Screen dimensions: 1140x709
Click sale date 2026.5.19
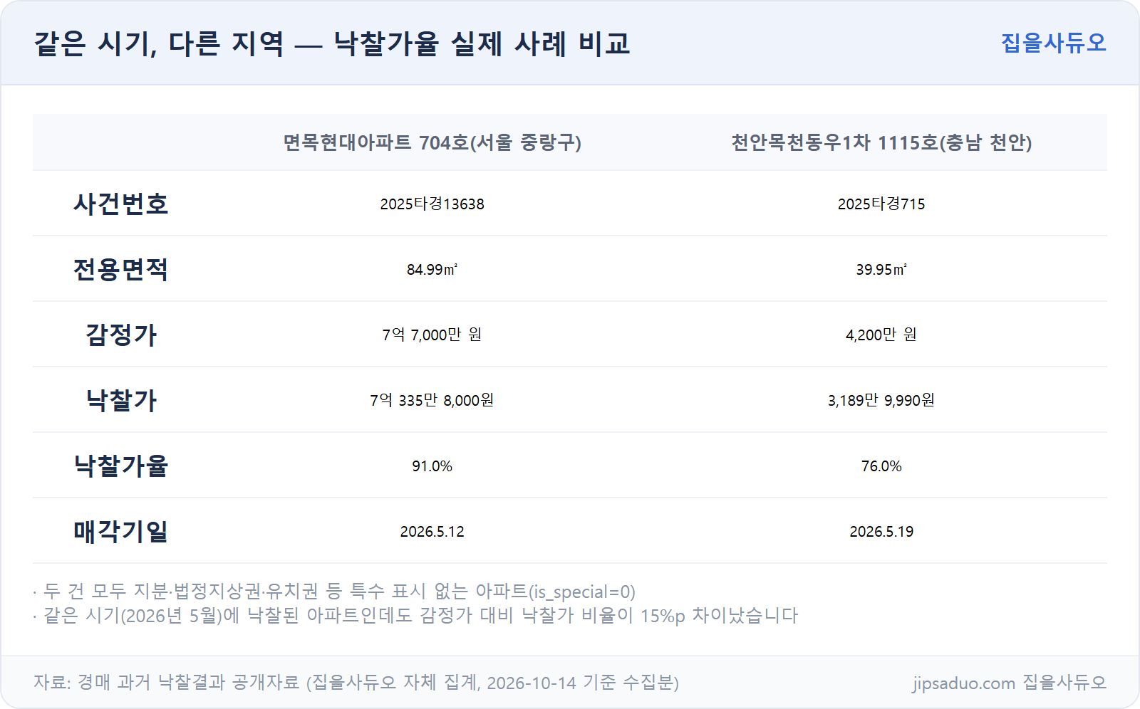881,531
